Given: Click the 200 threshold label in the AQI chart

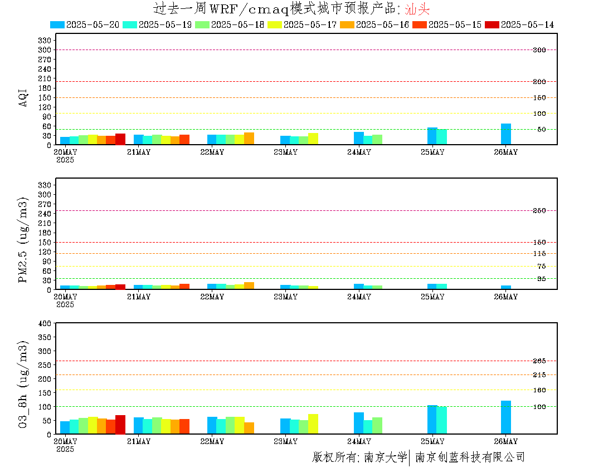Looking at the screenshot, I should 539,82.
